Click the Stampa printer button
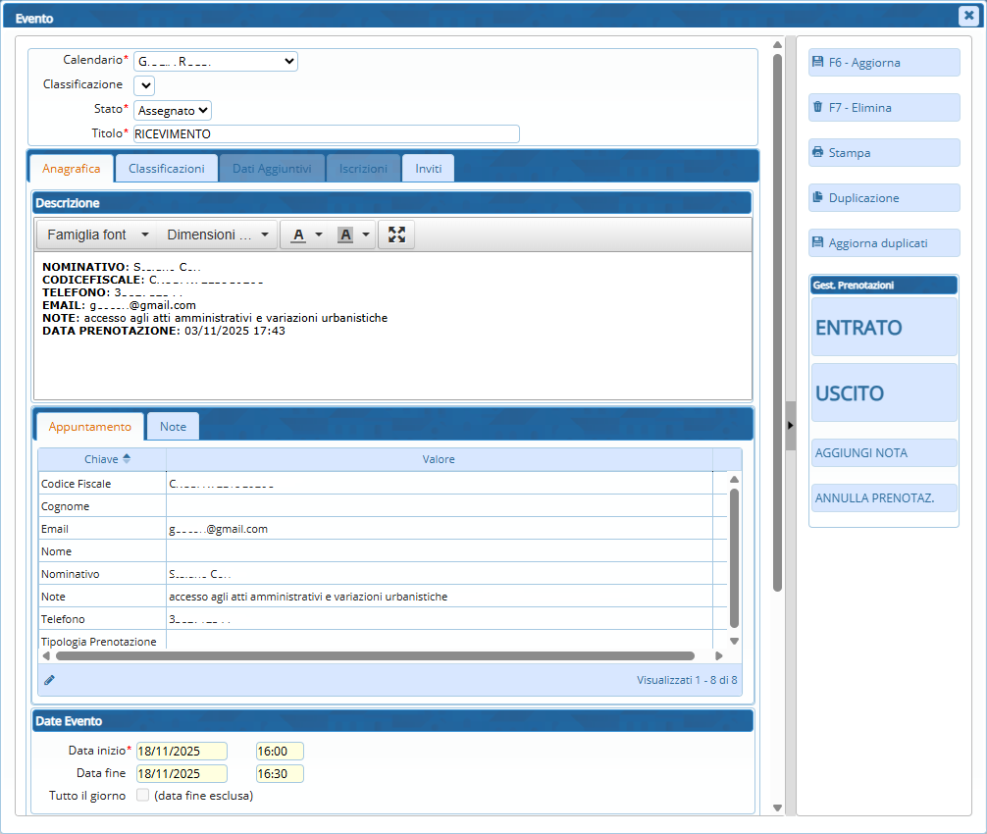 (884, 153)
